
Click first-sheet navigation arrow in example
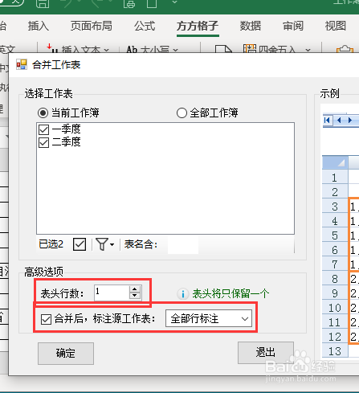coord(327,121)
